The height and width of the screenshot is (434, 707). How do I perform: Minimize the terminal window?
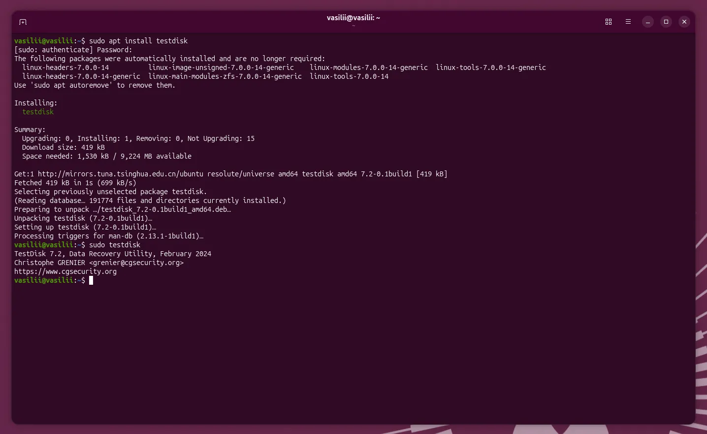tap(648, 22)
